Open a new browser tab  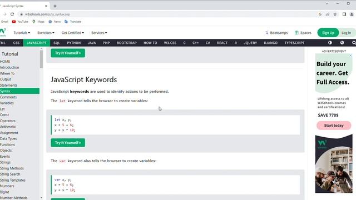pos(55,6)
